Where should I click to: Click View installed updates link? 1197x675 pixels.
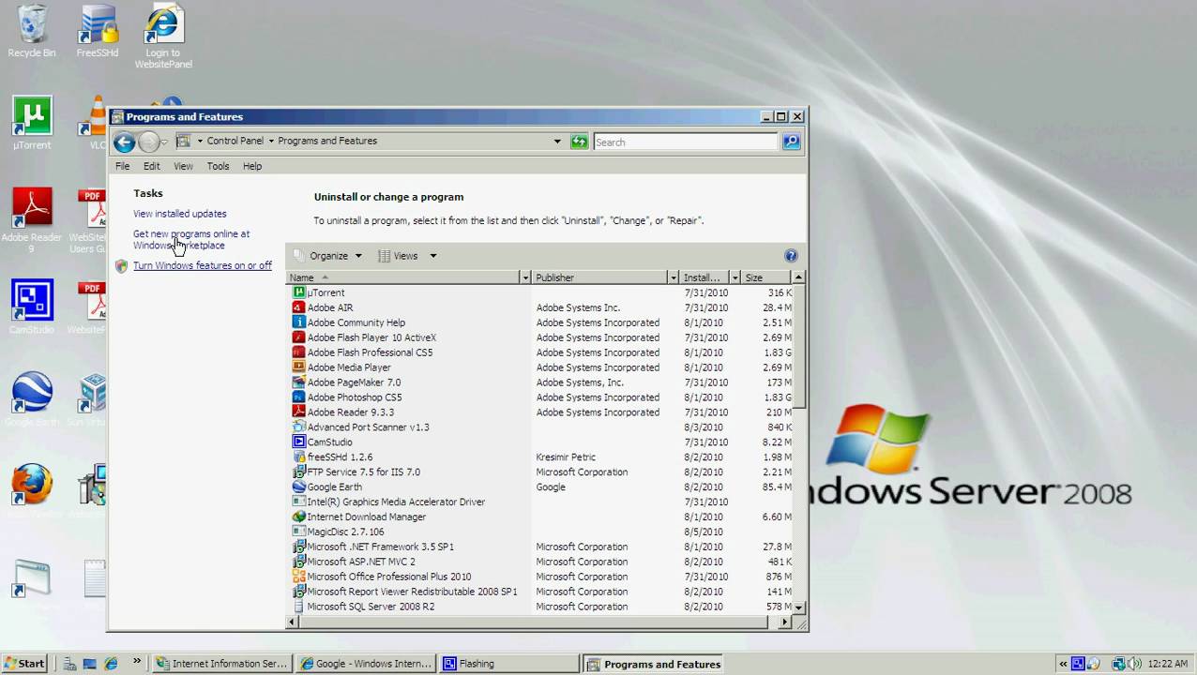180,214
